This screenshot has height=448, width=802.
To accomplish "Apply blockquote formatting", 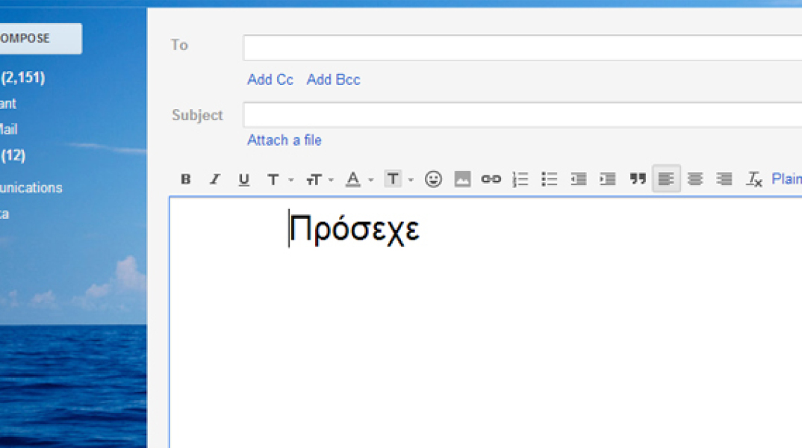I will click(x=637, y=179).
